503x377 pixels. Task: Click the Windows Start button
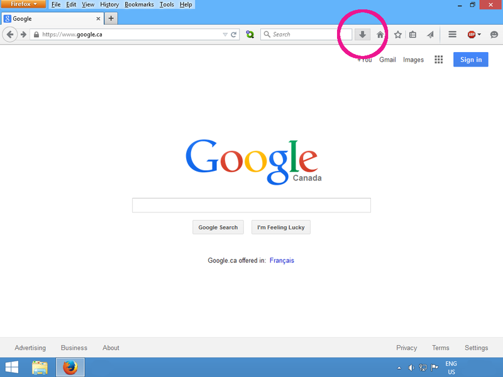click(12, 368)
